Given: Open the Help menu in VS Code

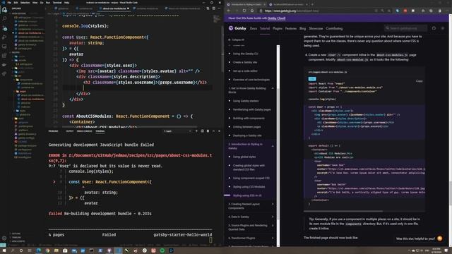Looking at the screenshot, I should click(66, 2).
